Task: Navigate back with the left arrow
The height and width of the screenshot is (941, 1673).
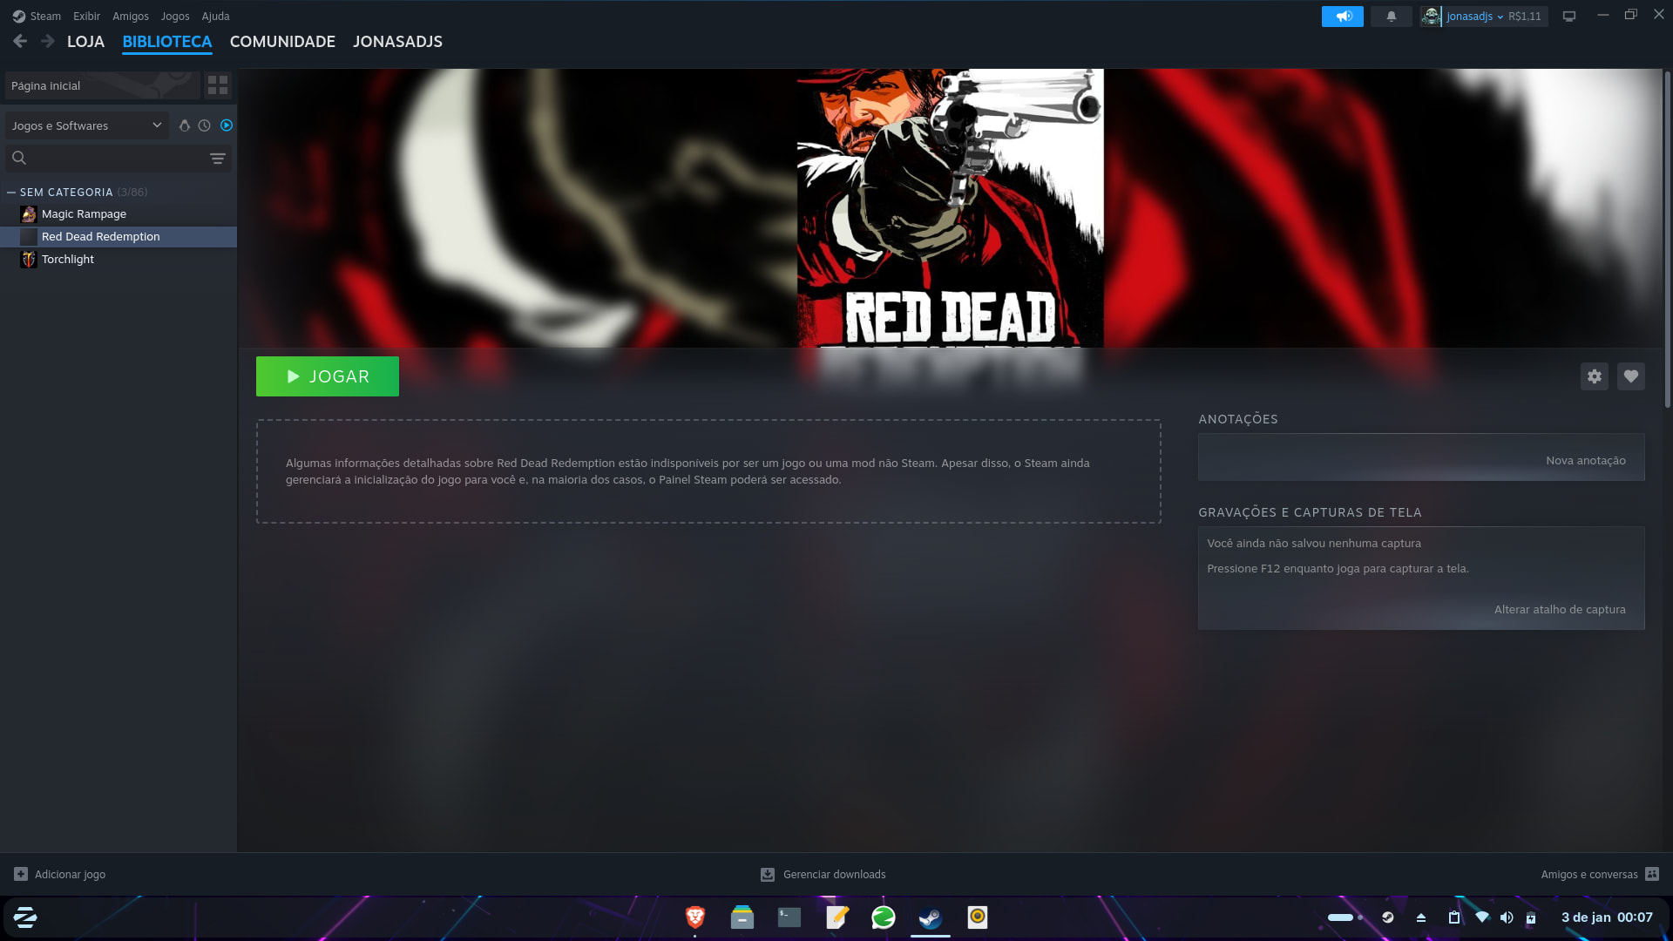Action: (x=20, y=41)
